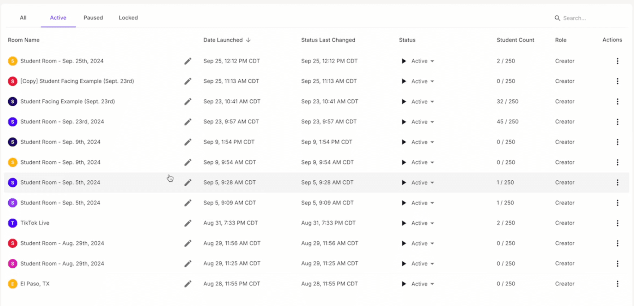Open actions menu for TikTok Live row

[x=617, y=223]
